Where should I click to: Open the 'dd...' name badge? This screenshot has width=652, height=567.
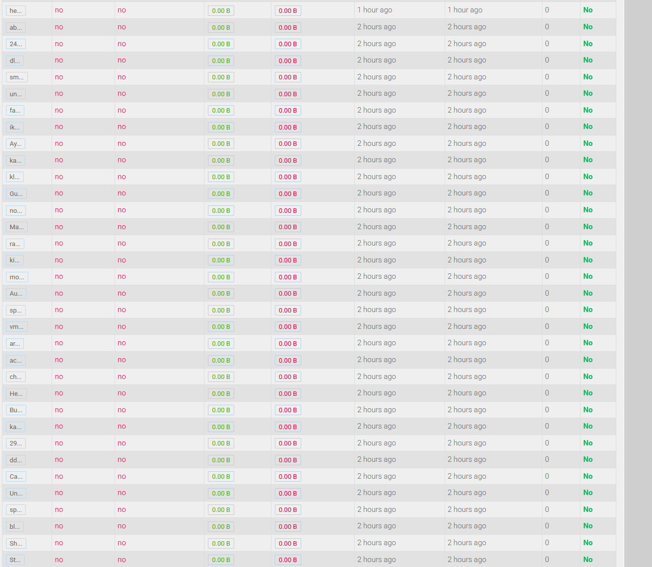16,460
